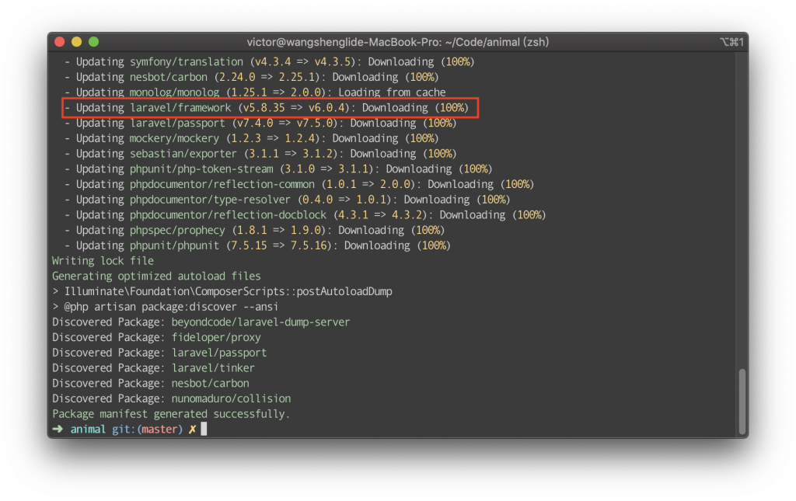Click the symfony/translation package name
This screenshot has width=796, height=501.
click(x=187, y=62)
